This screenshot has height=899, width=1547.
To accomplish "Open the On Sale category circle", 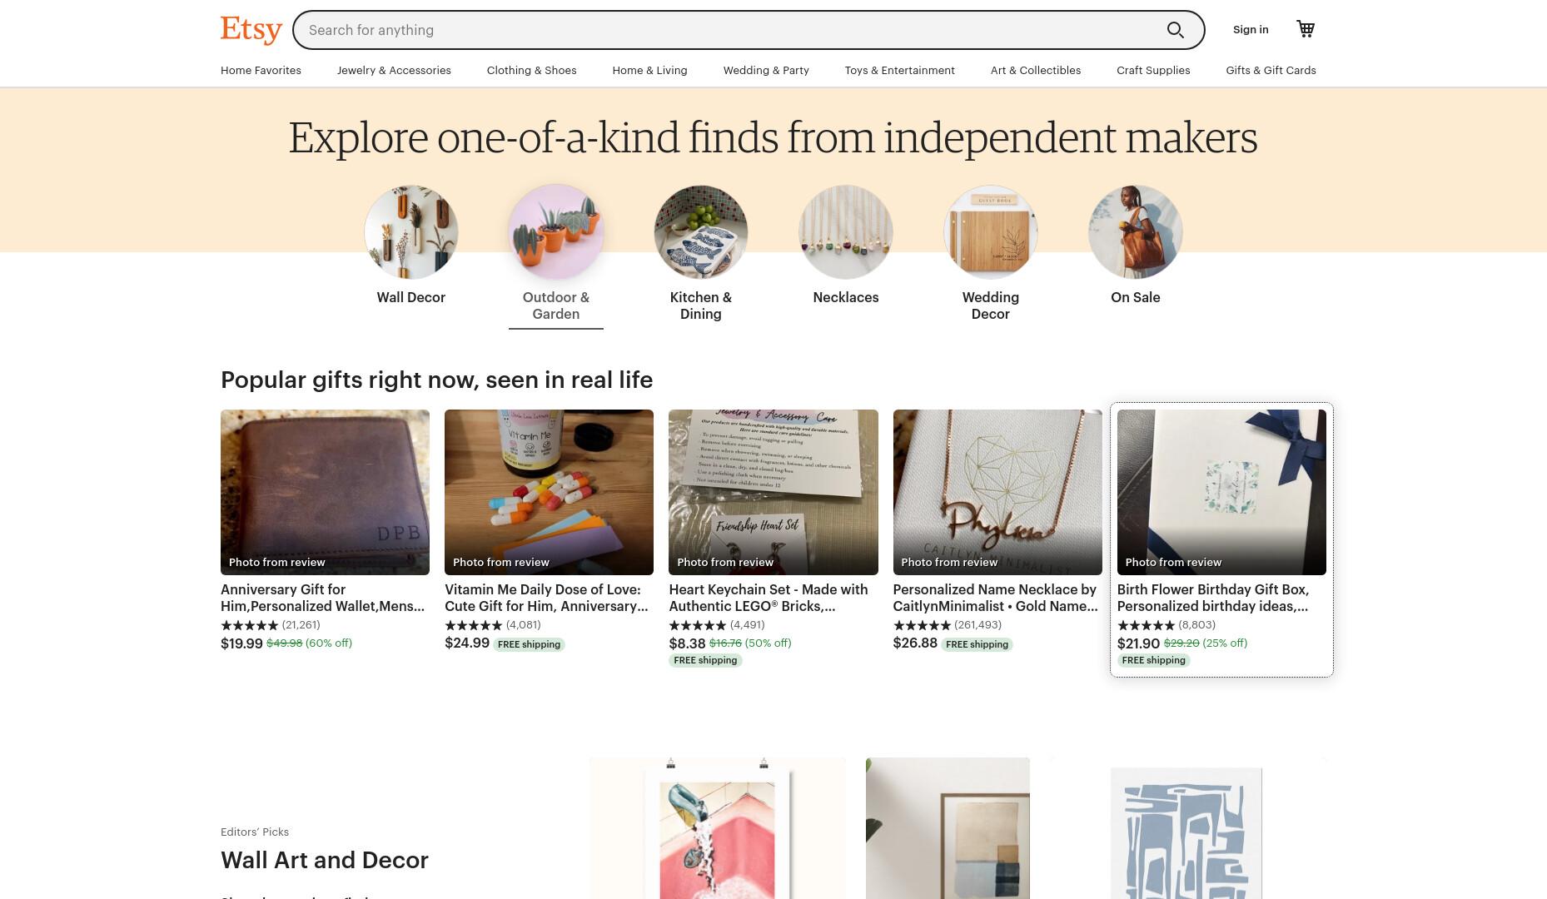I will 1136,232.
